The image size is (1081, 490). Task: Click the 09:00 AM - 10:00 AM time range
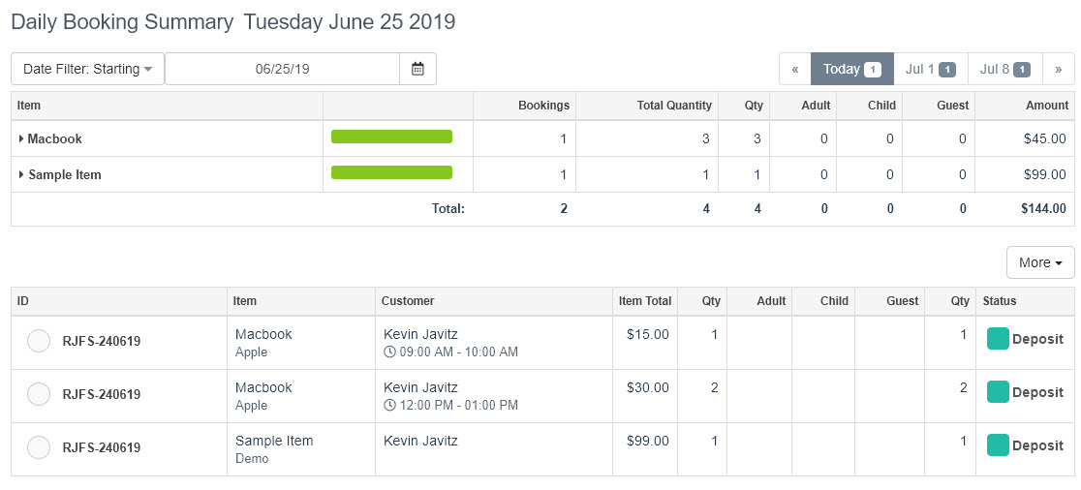coord(458,352)
